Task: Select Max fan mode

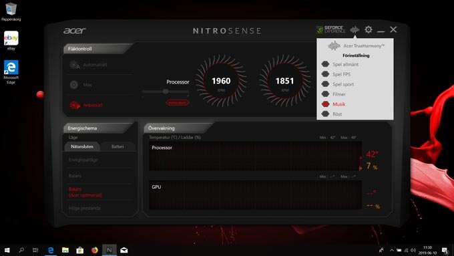Action: tap(81, 85)
